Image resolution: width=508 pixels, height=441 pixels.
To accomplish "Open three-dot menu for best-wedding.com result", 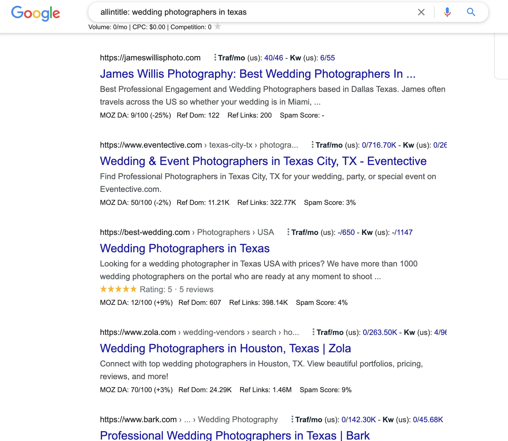I will click(288, 232).
